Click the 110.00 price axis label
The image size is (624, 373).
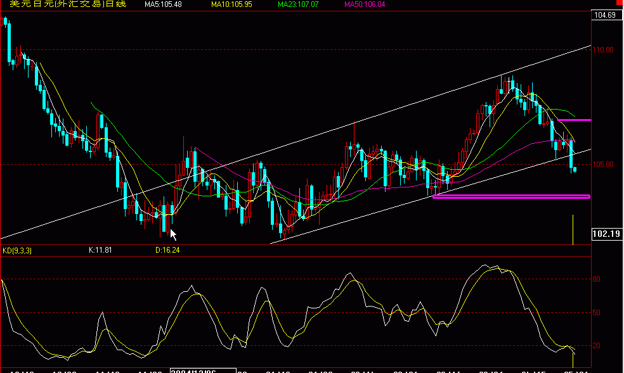pos(603,50)
